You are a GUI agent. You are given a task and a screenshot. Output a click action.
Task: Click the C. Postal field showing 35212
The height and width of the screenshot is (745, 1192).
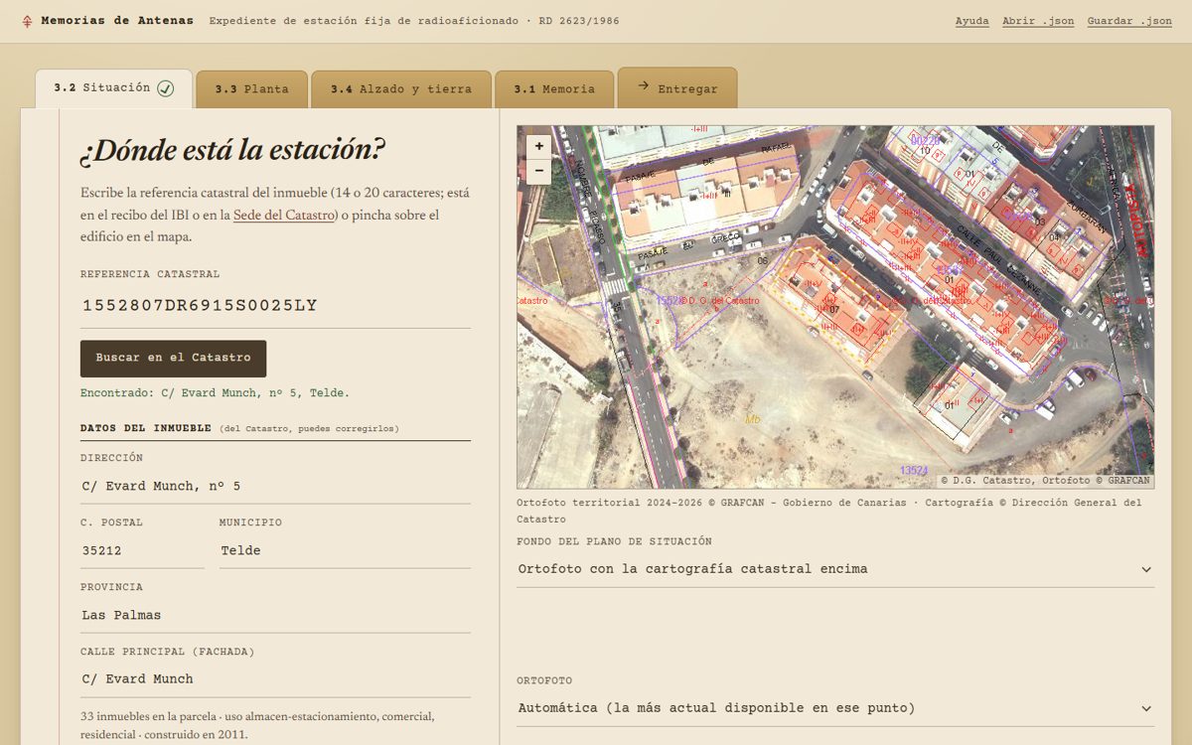coord(142,550)
